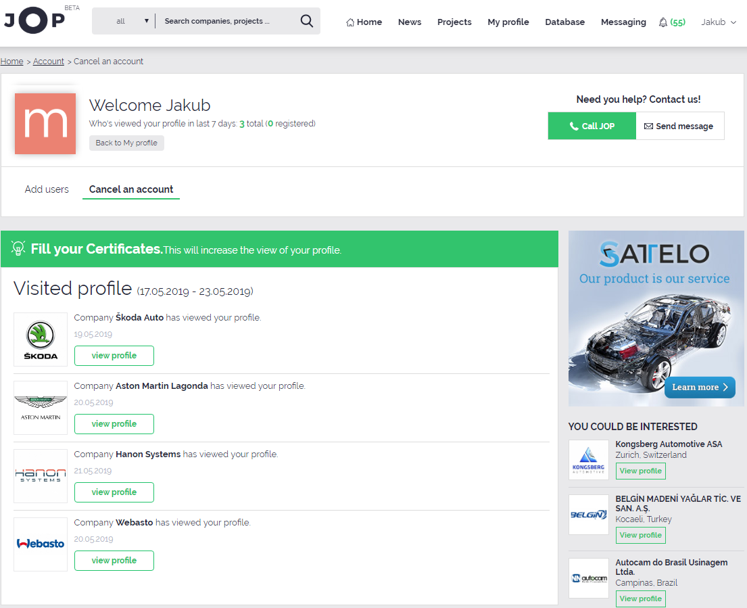
Task: Focus the search companies, projects field
Action: [228, 21]
